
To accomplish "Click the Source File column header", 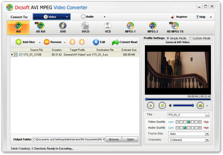I will [37, 50].
